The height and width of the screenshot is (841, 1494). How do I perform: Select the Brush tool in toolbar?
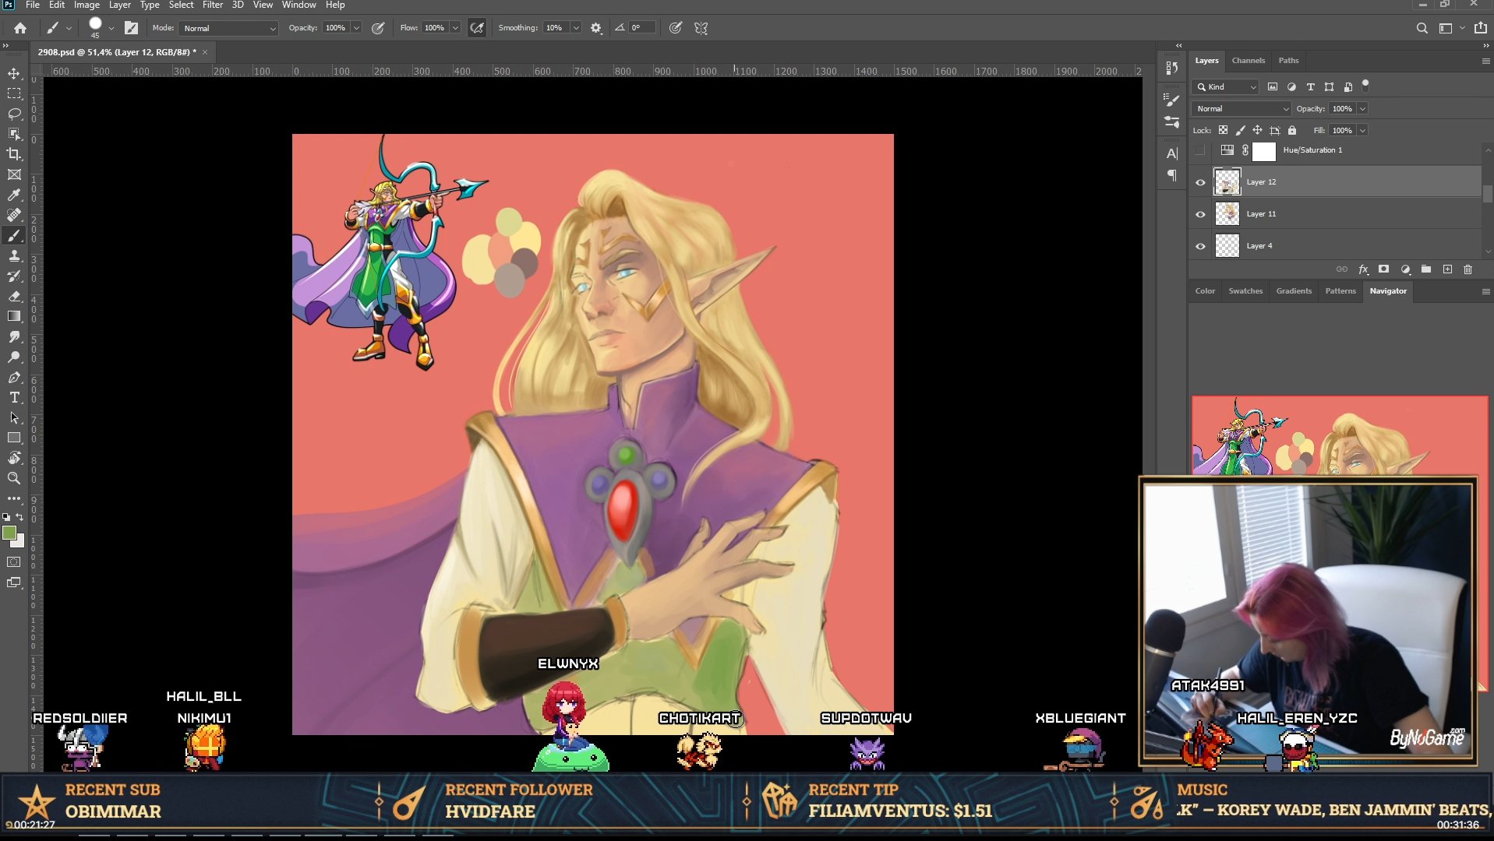pos(14,235)
